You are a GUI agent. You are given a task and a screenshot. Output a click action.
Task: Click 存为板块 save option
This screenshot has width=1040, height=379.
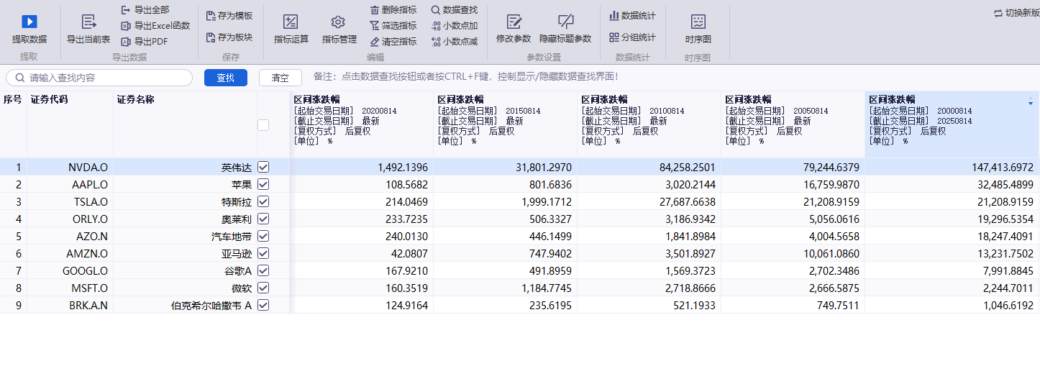point(229,37)
